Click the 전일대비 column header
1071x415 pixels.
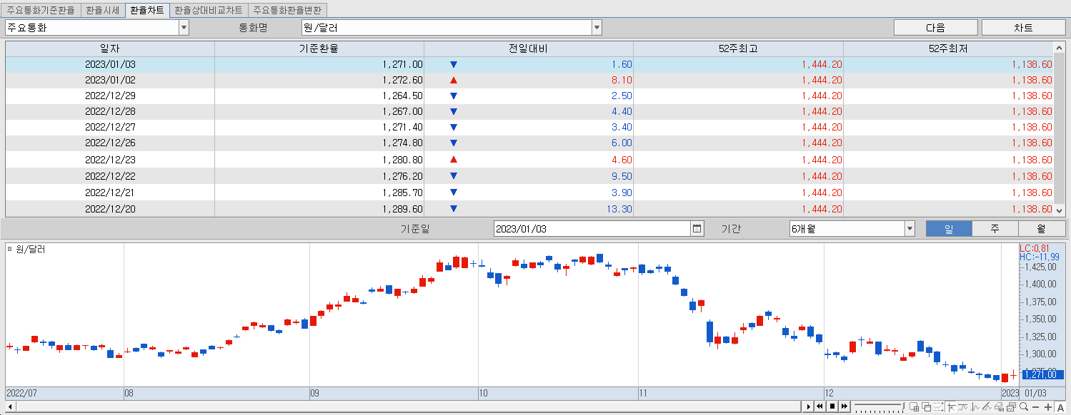point(529,48)
